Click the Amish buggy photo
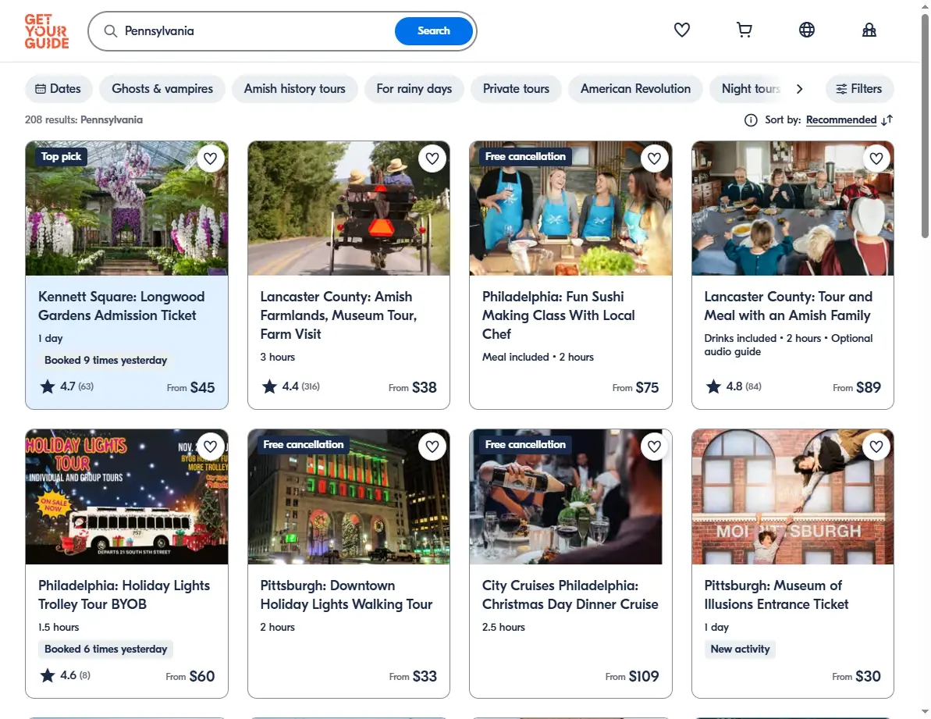This screenshot has width=931, height=719. pos(349,208)
